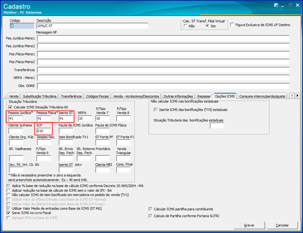The image size is (303, 233).
Task: Click the ECF field showing 010
Action: pyautogui.click(x=44, y=131)
